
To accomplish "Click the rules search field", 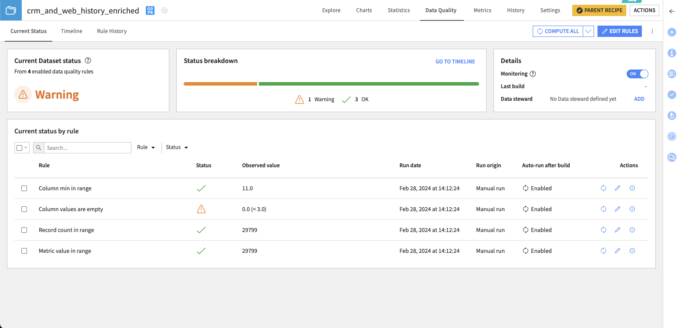I will (87, 148).
